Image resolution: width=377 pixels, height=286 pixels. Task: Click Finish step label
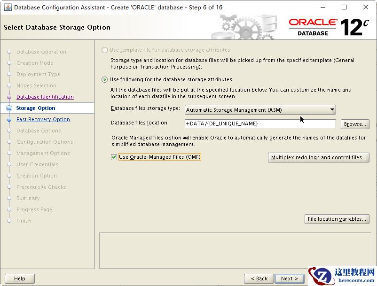24,221
